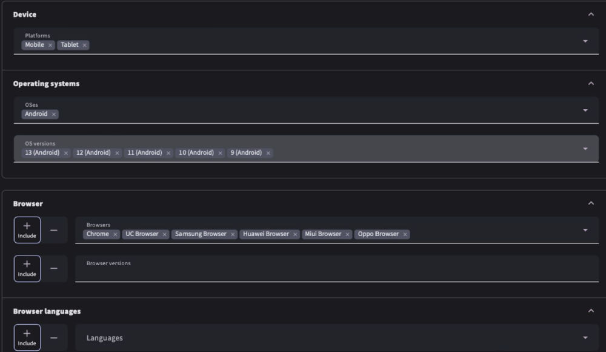Click the Samsung Browser chip label
Viewport: 606px width, 352px height.
[201, 234]
